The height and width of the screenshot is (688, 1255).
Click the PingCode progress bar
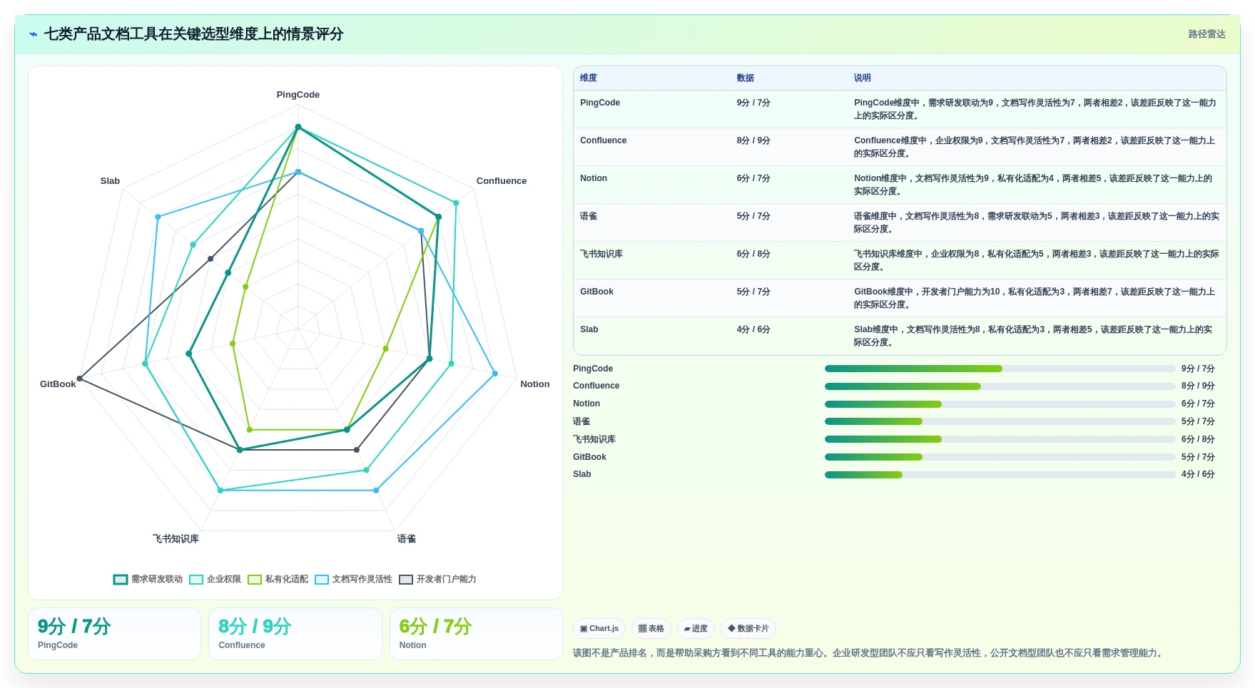(x=1000, y=369)
